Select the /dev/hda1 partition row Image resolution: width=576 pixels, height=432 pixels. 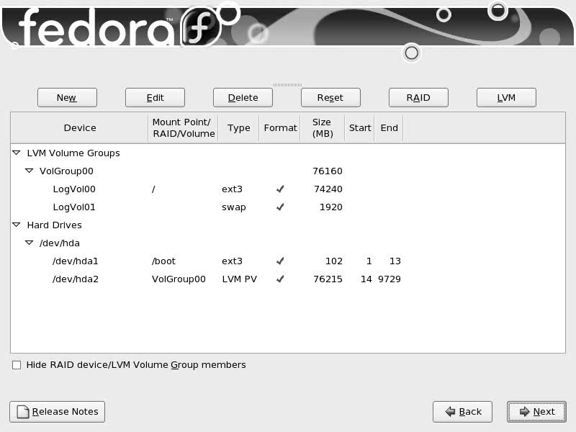pyautogui.click(x=288, y=261)
